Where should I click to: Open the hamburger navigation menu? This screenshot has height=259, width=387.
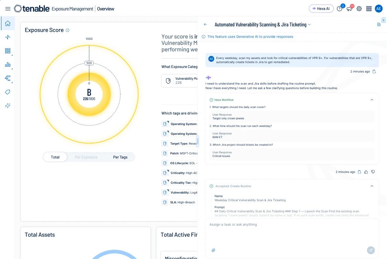pos(8,9)
